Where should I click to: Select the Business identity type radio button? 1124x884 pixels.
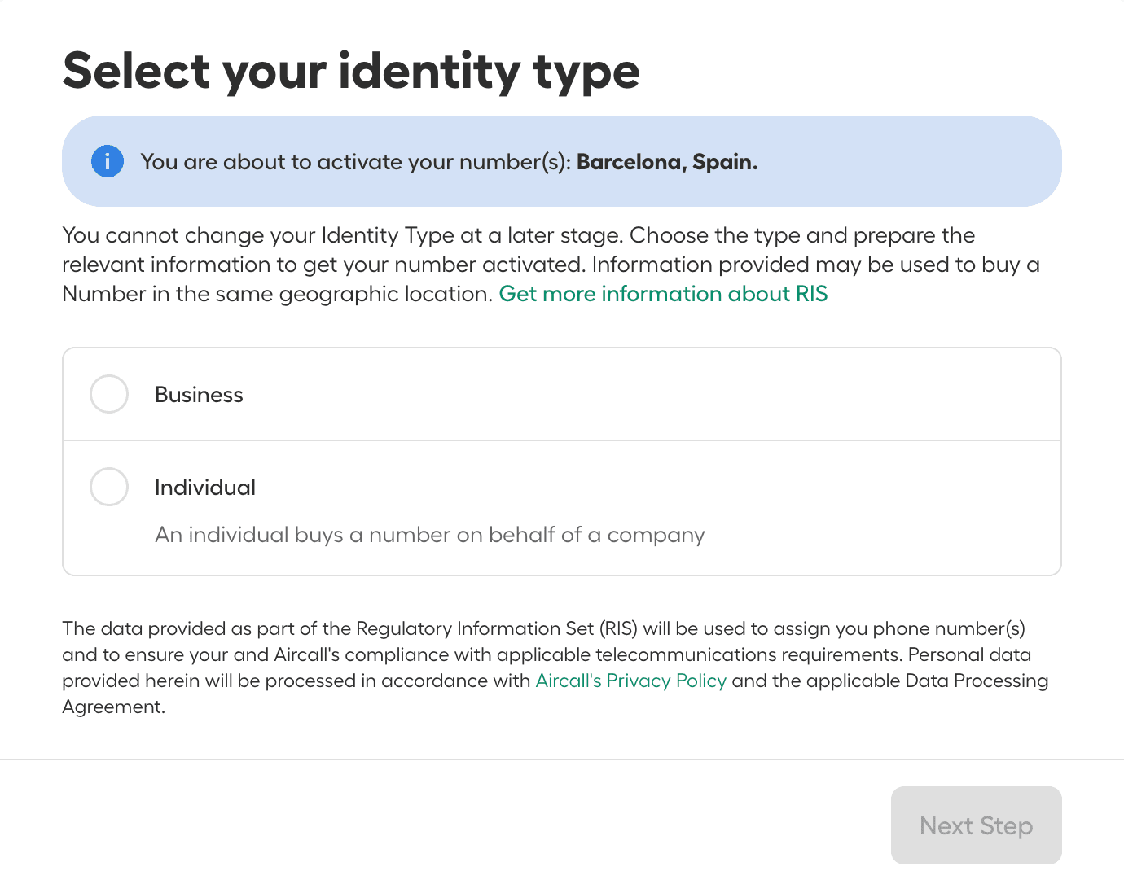[108, 394]
